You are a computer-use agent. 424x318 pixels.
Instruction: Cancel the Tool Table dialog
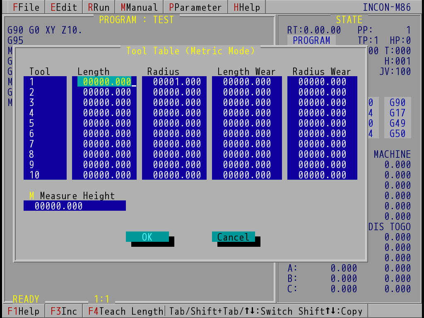tap(234, 237)
